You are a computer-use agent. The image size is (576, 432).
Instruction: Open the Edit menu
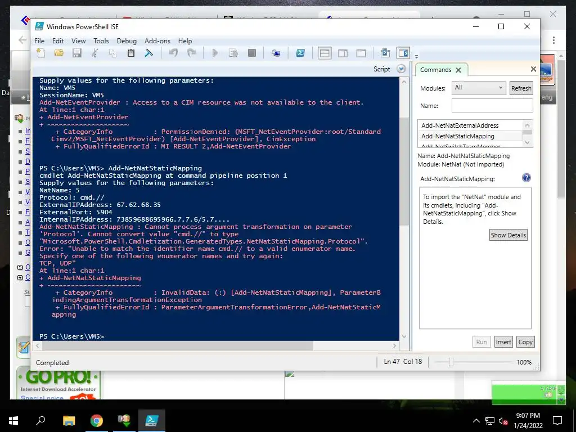[x=58, y=40]
